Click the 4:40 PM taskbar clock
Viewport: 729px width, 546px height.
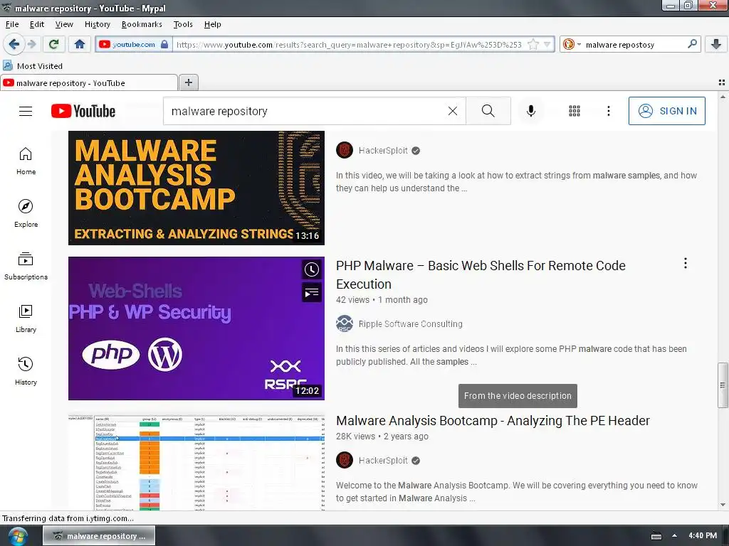pyautogui.click(x=703, y=536)
